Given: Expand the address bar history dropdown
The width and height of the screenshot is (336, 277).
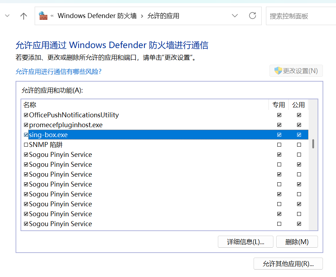Looking at the screenshot, I should (235, 16).
